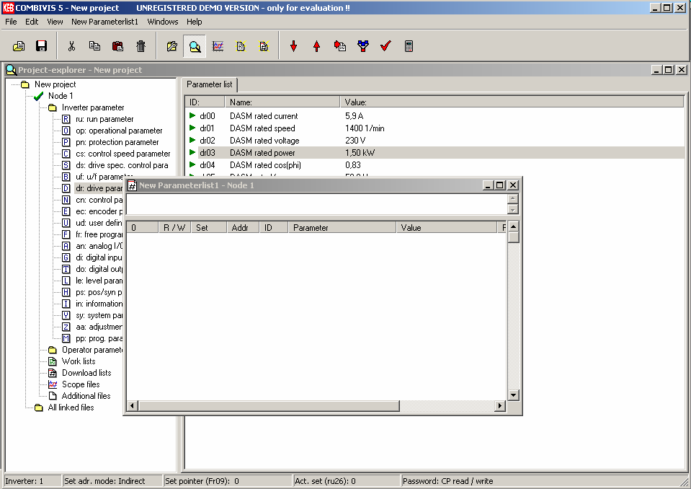The height and width of the screenshot is (489, 691).
Task: Select 'op: operational parameter' tree item
Action: pyautogui.click(x=119, y=131)
